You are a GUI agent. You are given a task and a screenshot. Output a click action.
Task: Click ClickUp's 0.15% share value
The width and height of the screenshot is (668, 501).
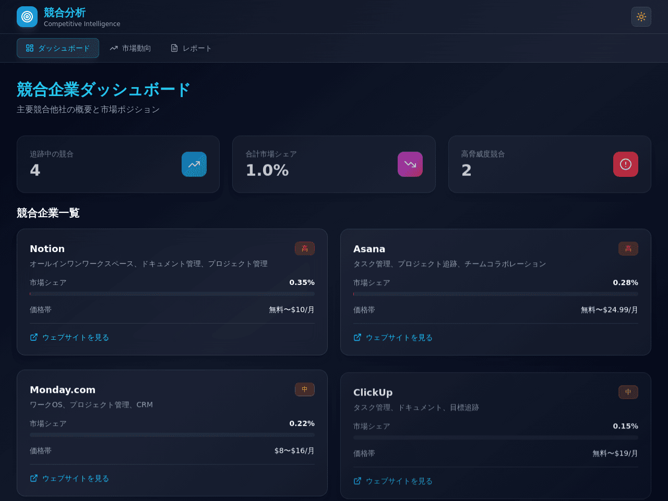point(626,426)
